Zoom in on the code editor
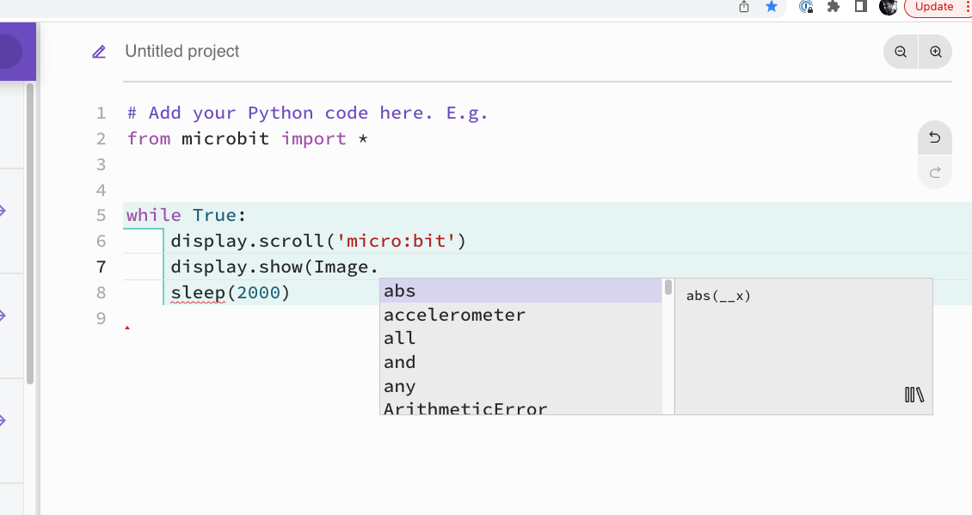 (935, 52)
